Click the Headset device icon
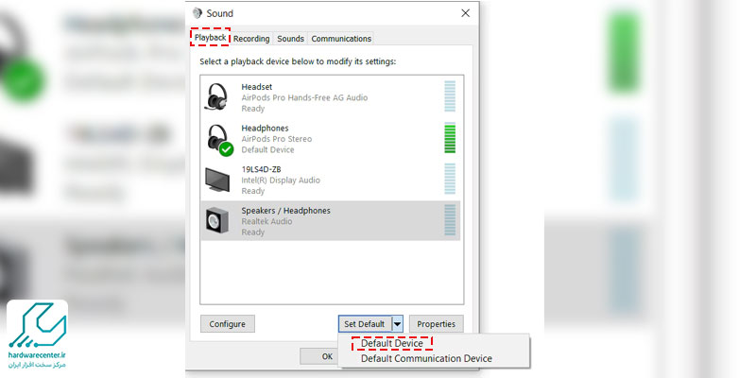The image size is (756, 378). 218,95
